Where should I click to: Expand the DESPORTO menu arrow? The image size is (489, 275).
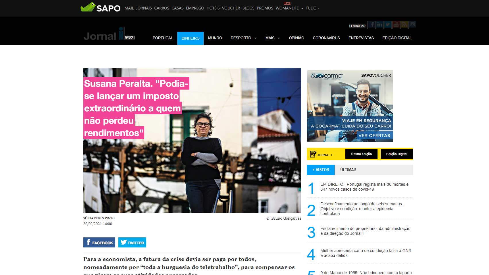(255, 38)
